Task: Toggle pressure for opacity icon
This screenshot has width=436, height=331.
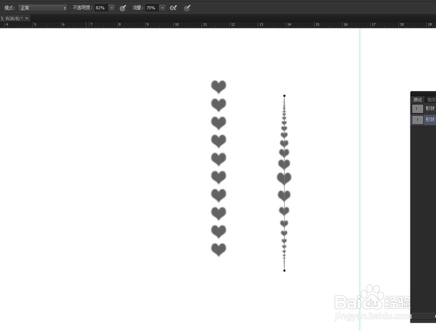Action: coord(123,8)
